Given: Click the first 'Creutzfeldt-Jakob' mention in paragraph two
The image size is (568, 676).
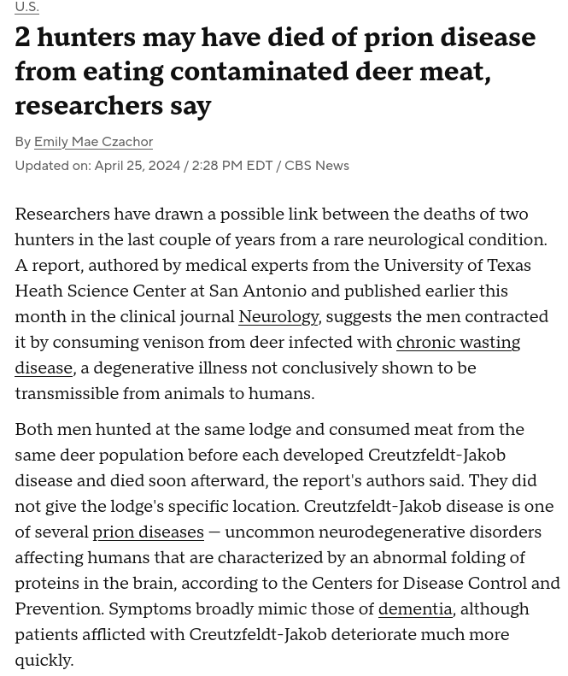Looking at the screenshot, I should click(436, 455).
